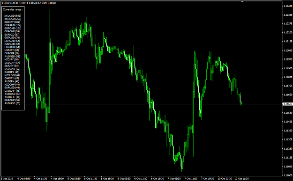Select the NZDUSD (48) row
Image resolution: width=293 pixels, height=181 pixels.
tap(12, 75)
